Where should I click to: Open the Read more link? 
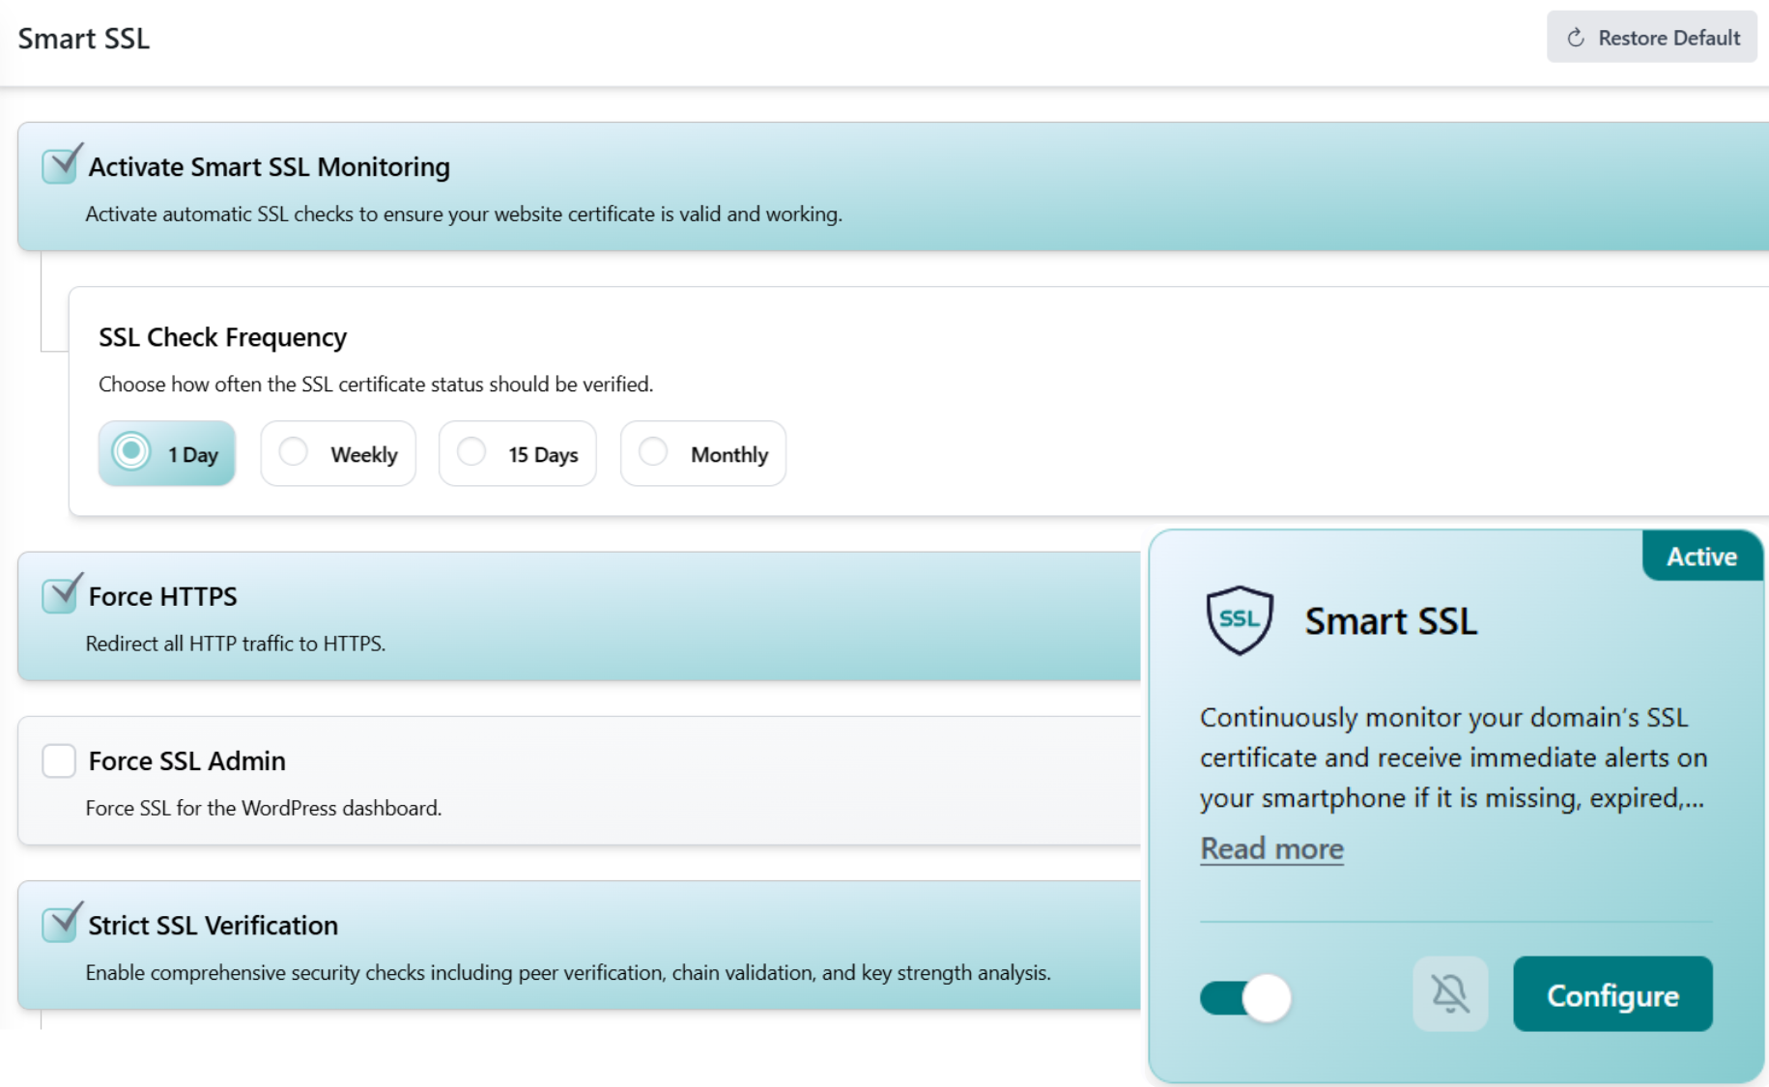pos(1271,848)
